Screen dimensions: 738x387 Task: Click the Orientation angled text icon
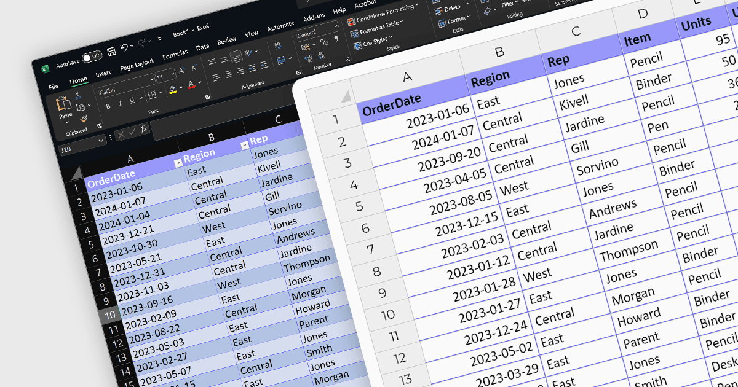coord(248,53)
